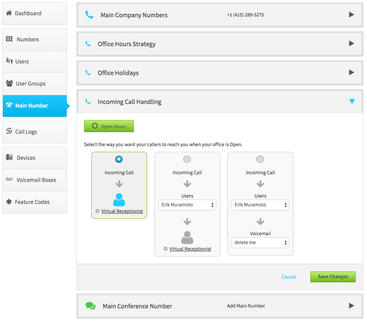Open the 'delete me' voicemail dropdown

(x=260, y=243)
